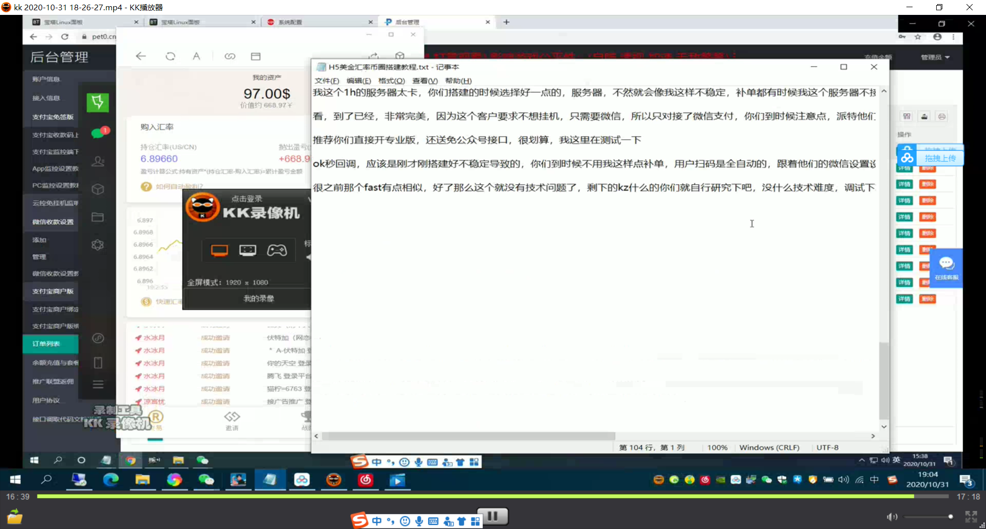The width and height of the screenshot is (986, 529).
Task: Switch to 系统配置 browser tab
Action: [319, 22]
